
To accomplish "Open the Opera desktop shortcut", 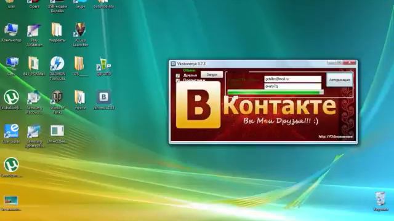I will 34,4.
